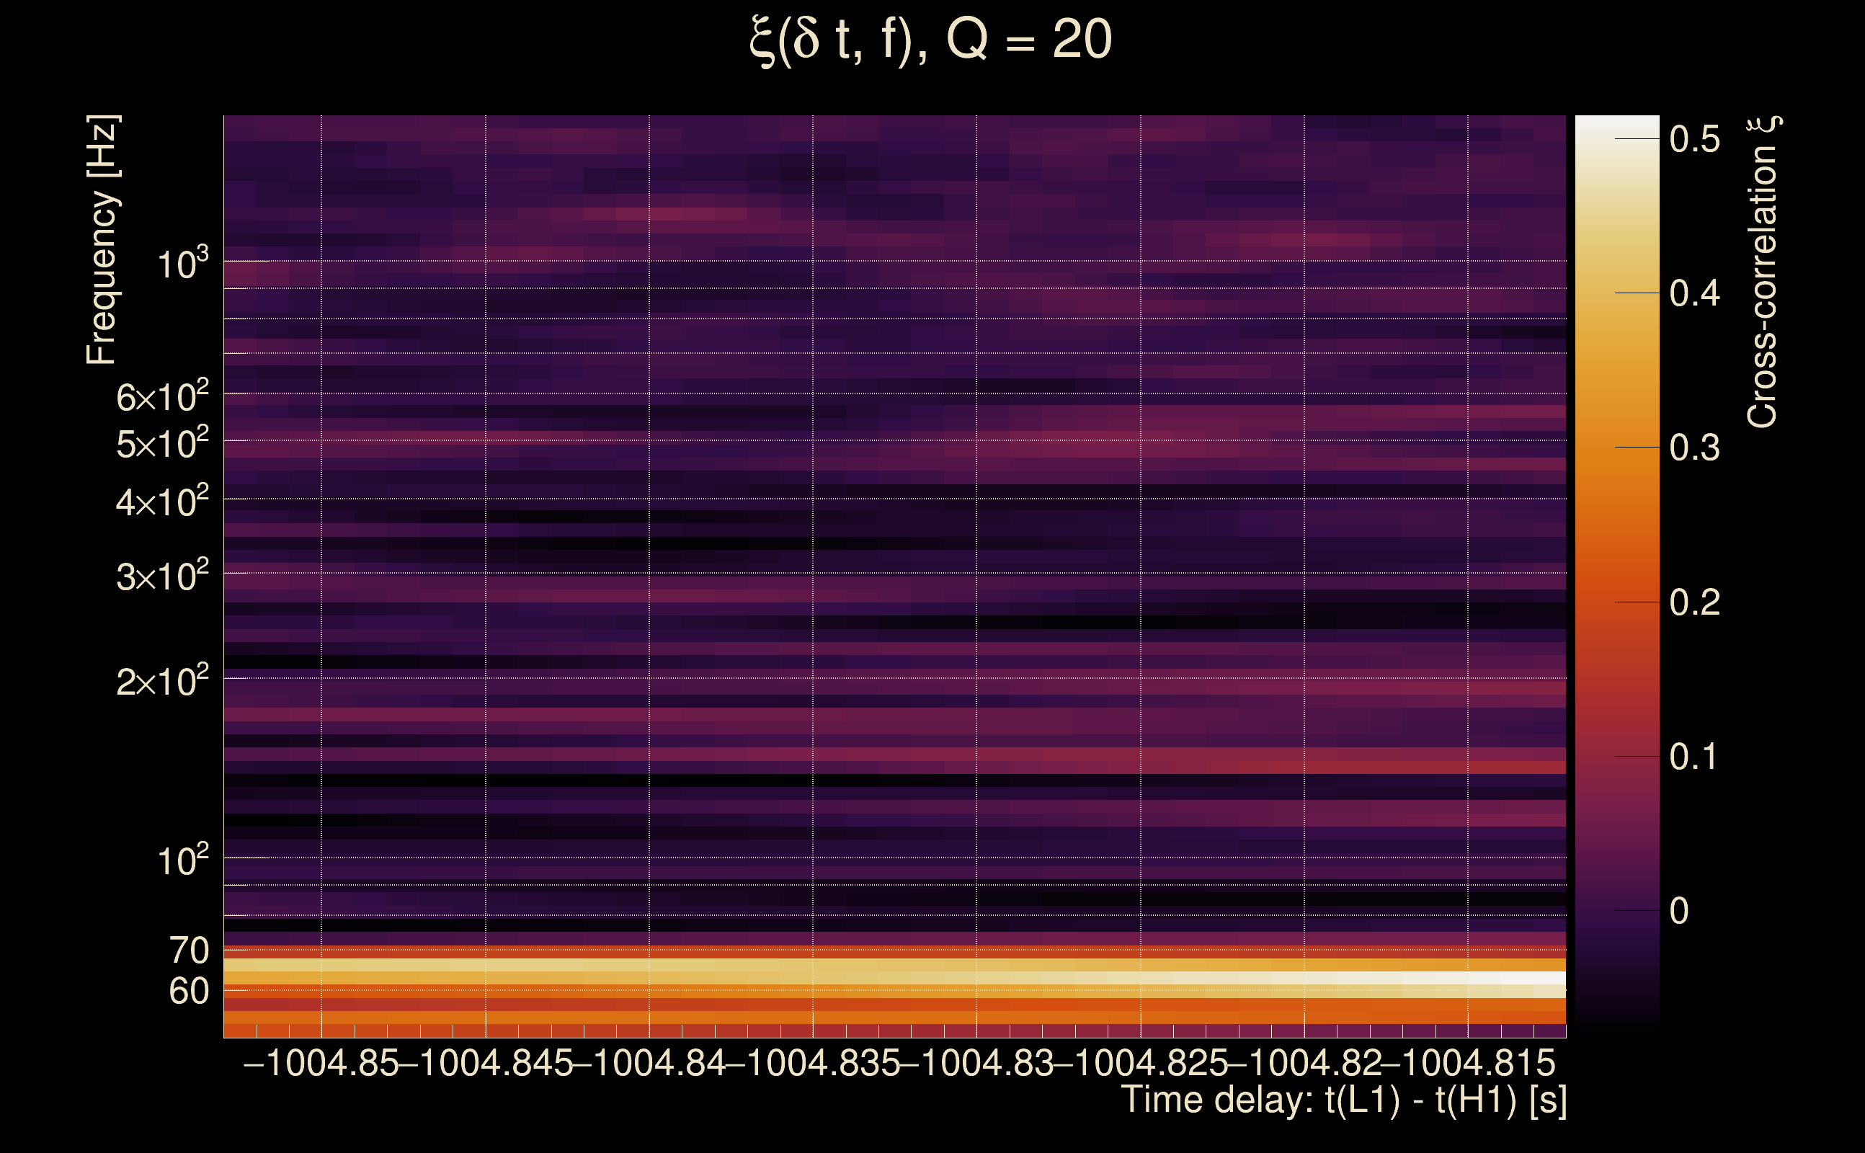Click the 60 Hz tick label
This screenshot has height=1153, width=1865.
click(x=189, y=992)
